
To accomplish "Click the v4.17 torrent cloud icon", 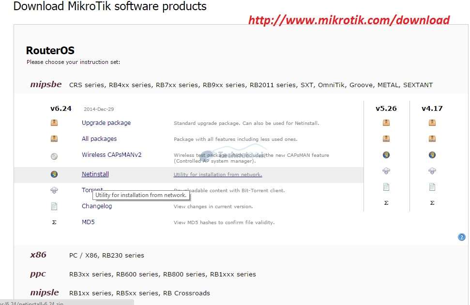I will 432,171.
